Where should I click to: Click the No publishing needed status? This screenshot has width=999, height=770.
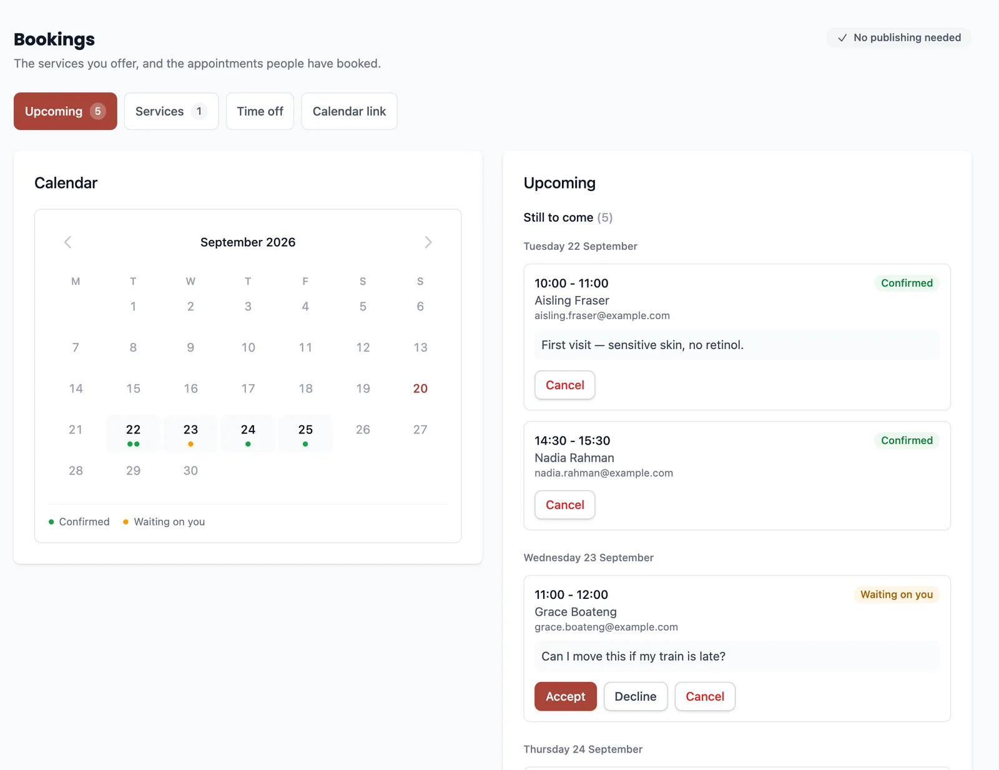pos(899,38)
